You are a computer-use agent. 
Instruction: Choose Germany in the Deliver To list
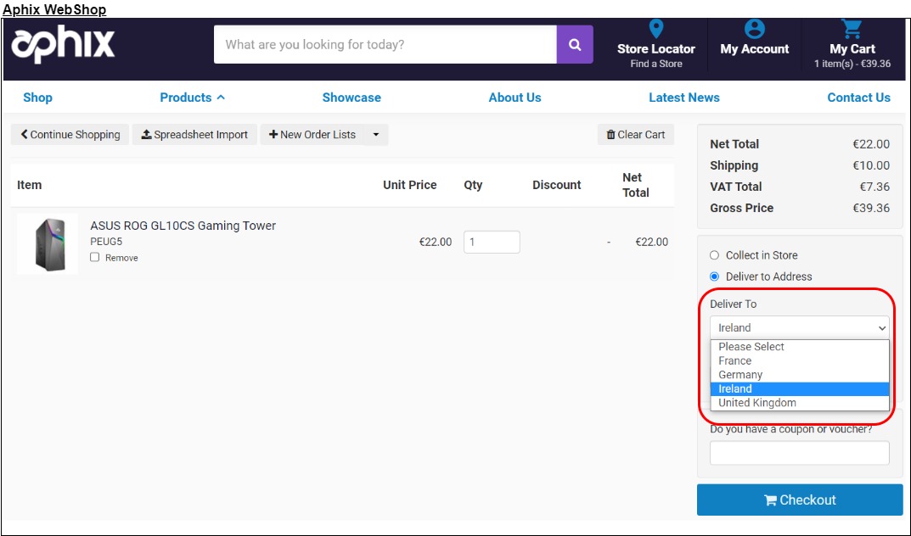coord(740,375)
